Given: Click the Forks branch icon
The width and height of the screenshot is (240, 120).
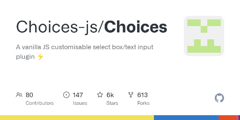Looking at the screenshot, I should pyautogui.click(x=131, y=95).
